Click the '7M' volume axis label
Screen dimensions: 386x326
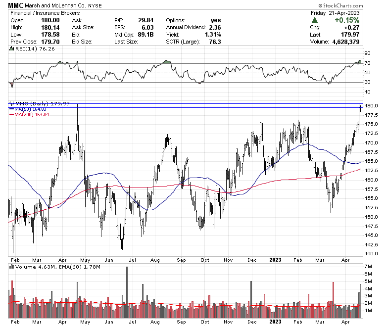click(368, 267)
